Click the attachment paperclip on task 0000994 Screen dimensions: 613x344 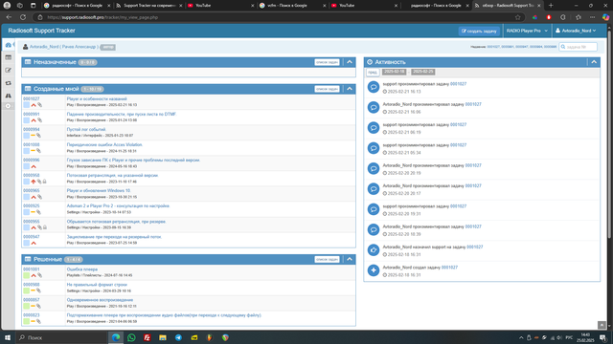tap(38, 136)
